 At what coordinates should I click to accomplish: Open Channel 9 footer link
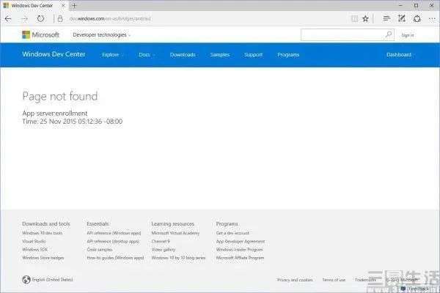tap(161, 241)
